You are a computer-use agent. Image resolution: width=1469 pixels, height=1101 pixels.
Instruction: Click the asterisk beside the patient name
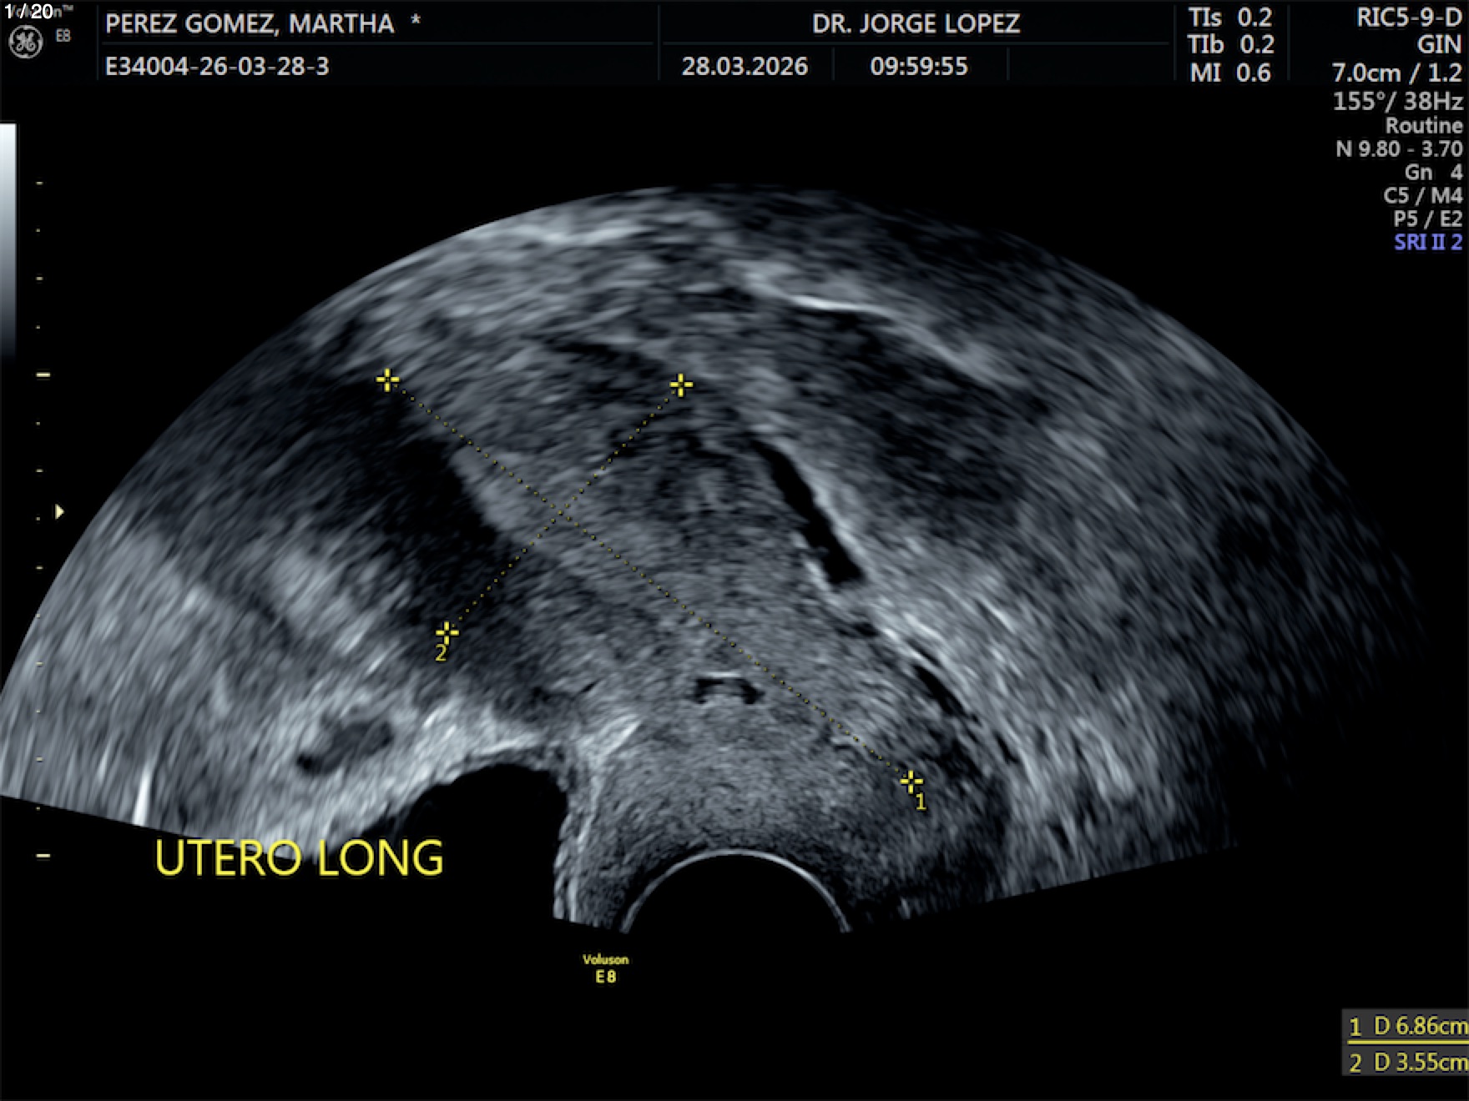pos(415,23)
